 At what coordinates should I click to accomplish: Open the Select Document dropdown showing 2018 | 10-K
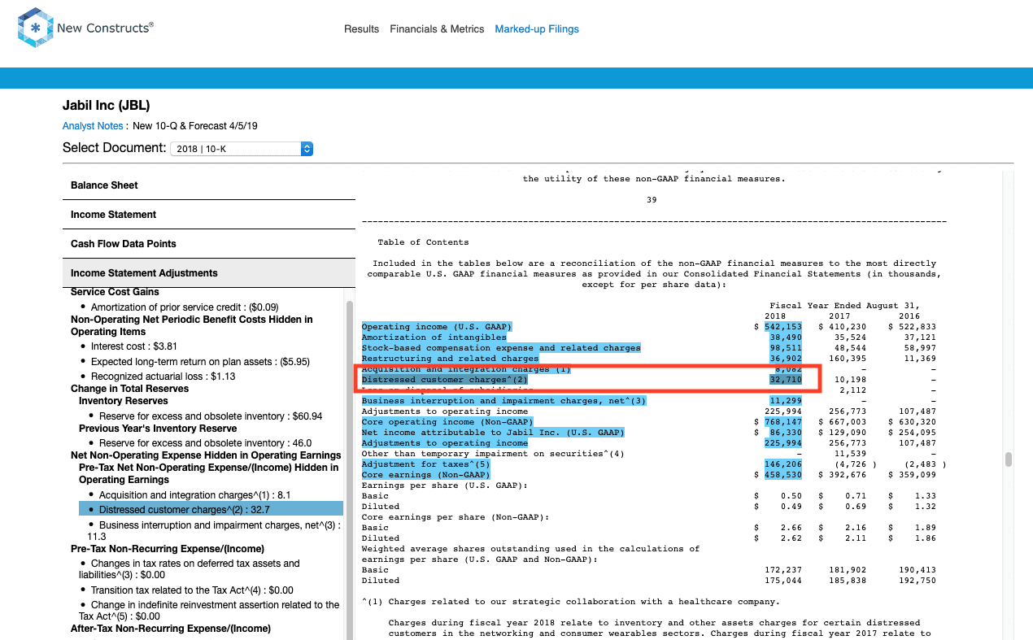point(242,149)
